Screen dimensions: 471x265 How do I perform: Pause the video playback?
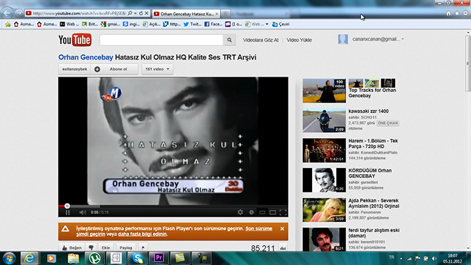[67, 213]
